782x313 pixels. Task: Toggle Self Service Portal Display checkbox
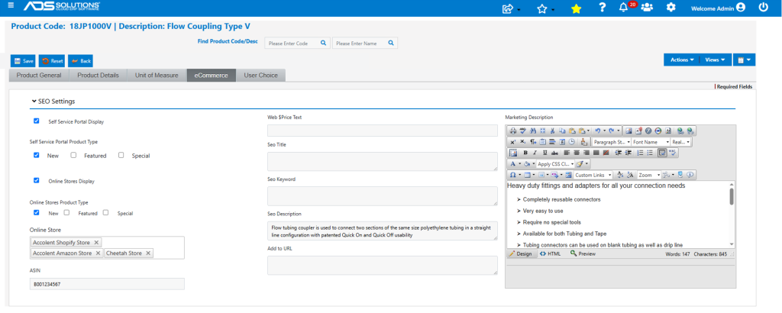pyautogui.click(x=37, y=121)
